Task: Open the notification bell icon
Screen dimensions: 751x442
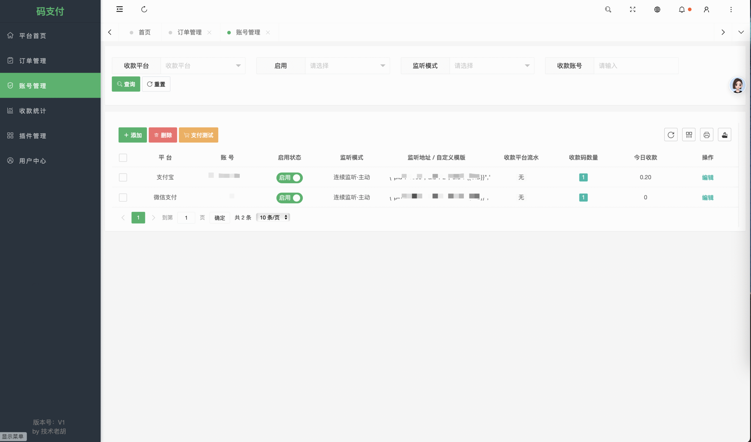Action: (x=681, y=10)
